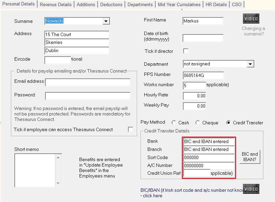Image resolution: width=275 pixels, height=202 pixels.
Task: Select Credit Transfer pay method
Action: (x=228, y=123)
